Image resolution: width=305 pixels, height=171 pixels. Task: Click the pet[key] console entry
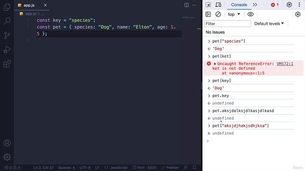(222, 81)
